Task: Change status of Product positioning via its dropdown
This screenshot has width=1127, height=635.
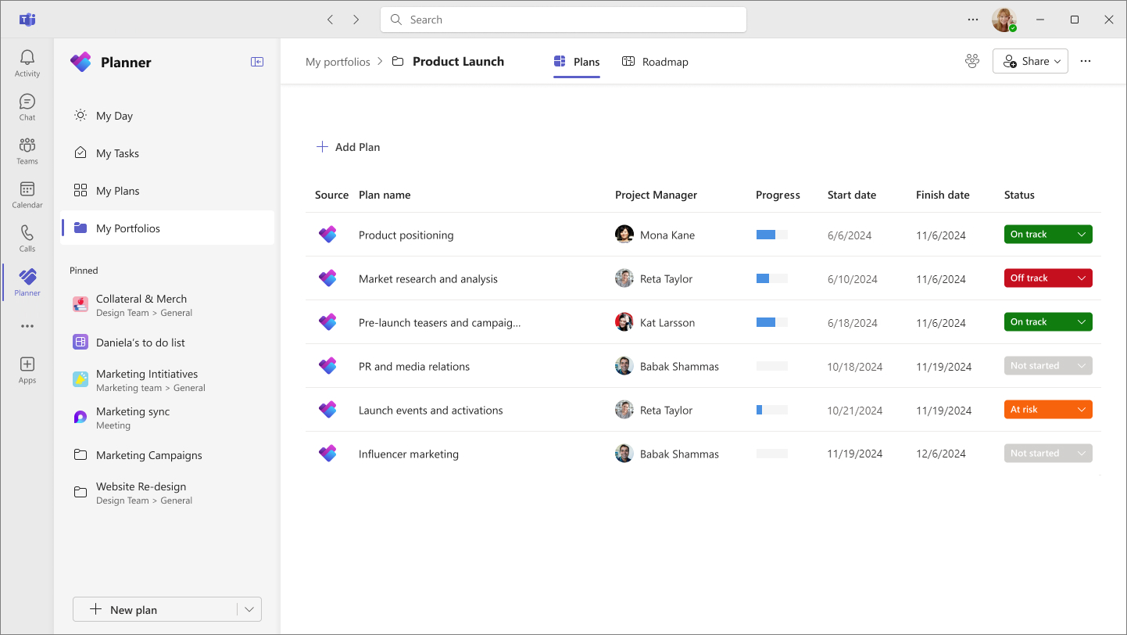Action: point(1081,234)
